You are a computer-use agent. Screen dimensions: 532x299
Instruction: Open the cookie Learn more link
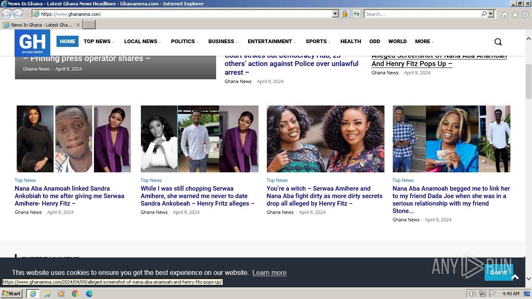pos(269,273)
